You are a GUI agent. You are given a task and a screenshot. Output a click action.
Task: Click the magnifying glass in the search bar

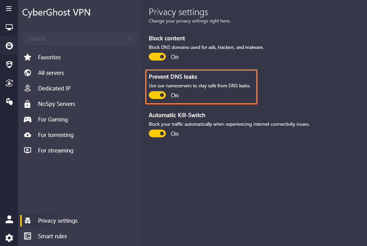pos(130,38)
